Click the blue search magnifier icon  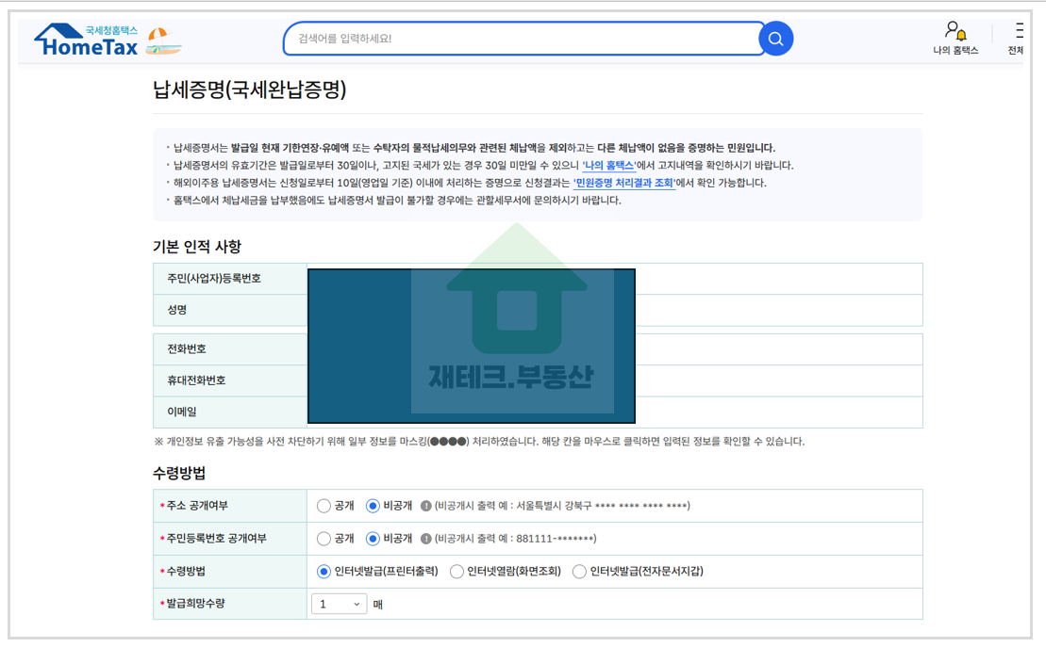[x=775, y=38]
